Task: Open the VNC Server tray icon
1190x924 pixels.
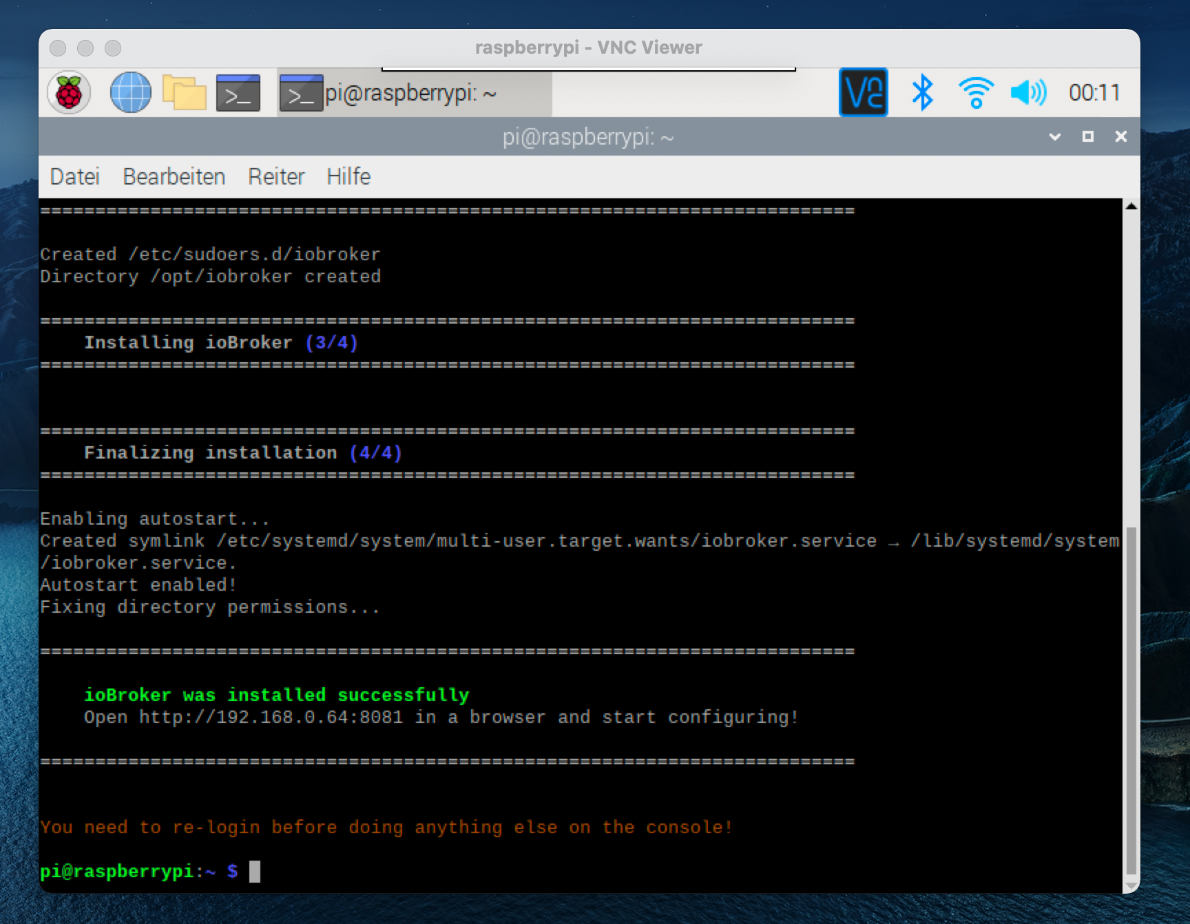Action: (864, 92)
